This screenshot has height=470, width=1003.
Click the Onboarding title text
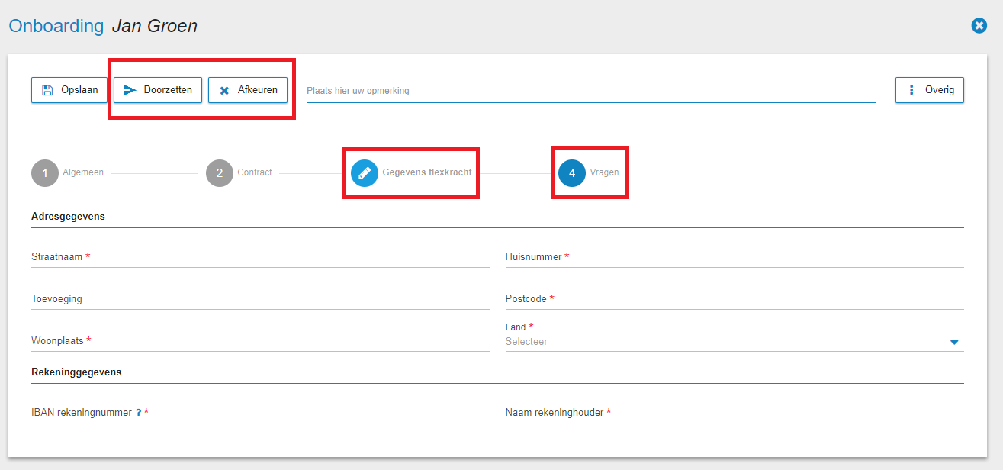[x=56, y=26]
